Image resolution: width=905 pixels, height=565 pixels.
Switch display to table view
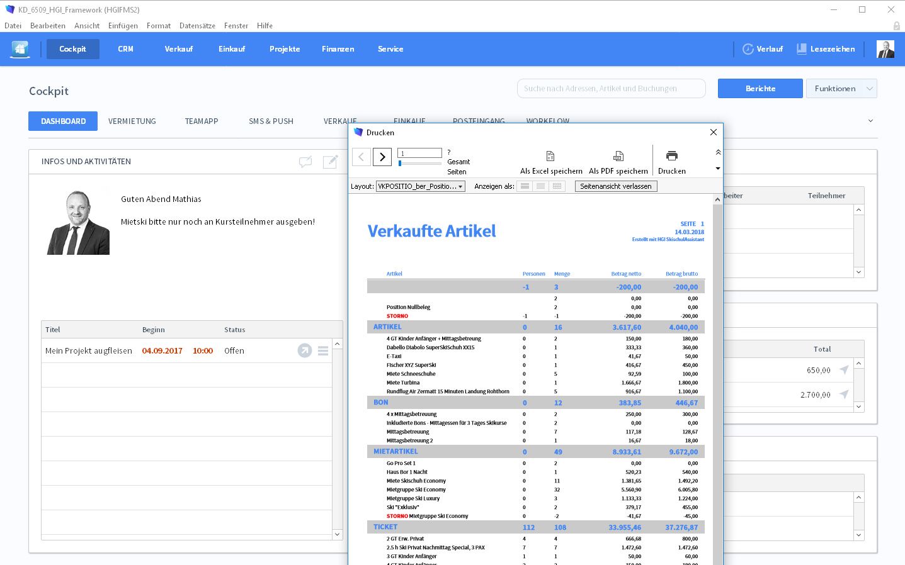click(x=557, y=186)
